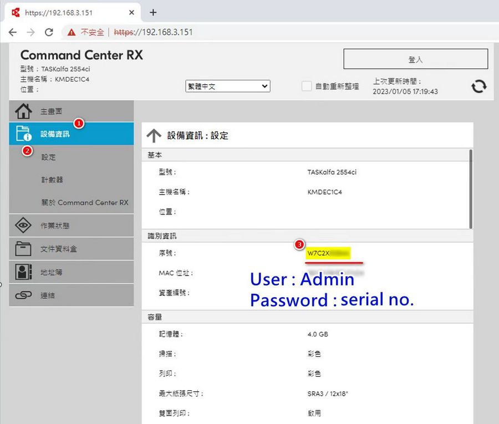Screen dimensions: 499x424
Task: Click the 地址簿 address book icon
Action: (x=23, y=272)
